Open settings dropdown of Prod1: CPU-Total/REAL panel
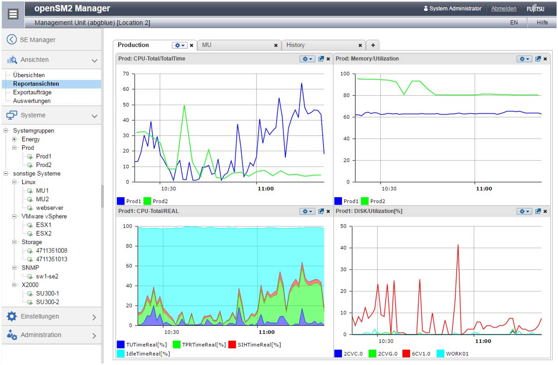 click(307, 212)
